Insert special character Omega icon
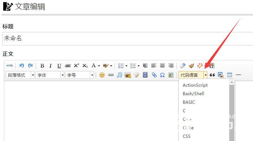The image size is (253, 141). click(x=162, y=75)
